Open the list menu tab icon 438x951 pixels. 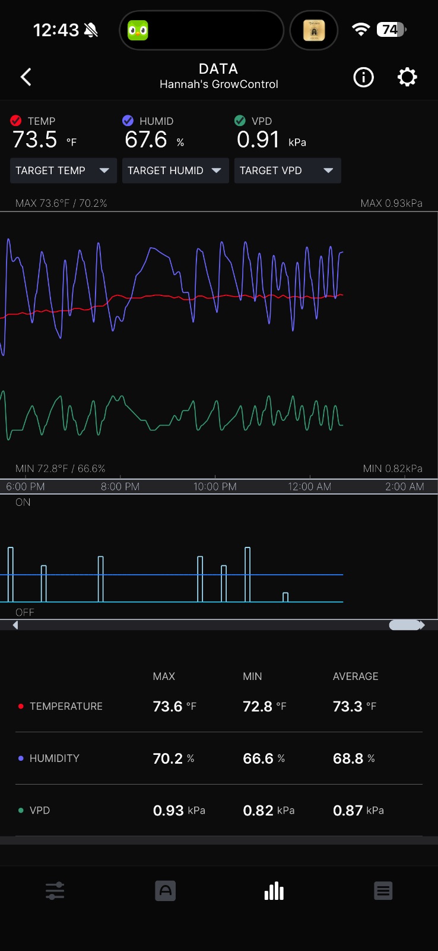[383, 890]
